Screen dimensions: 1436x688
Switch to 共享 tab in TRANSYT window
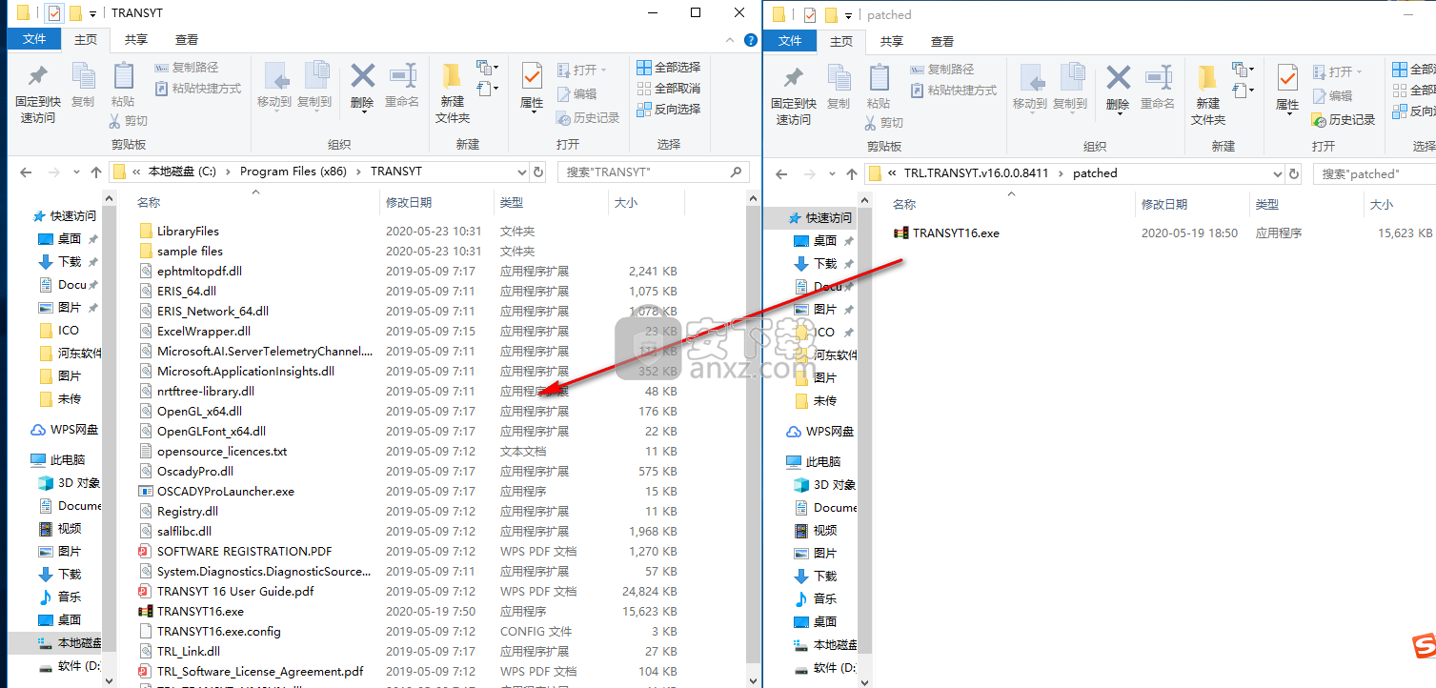[x=136, y=39]
